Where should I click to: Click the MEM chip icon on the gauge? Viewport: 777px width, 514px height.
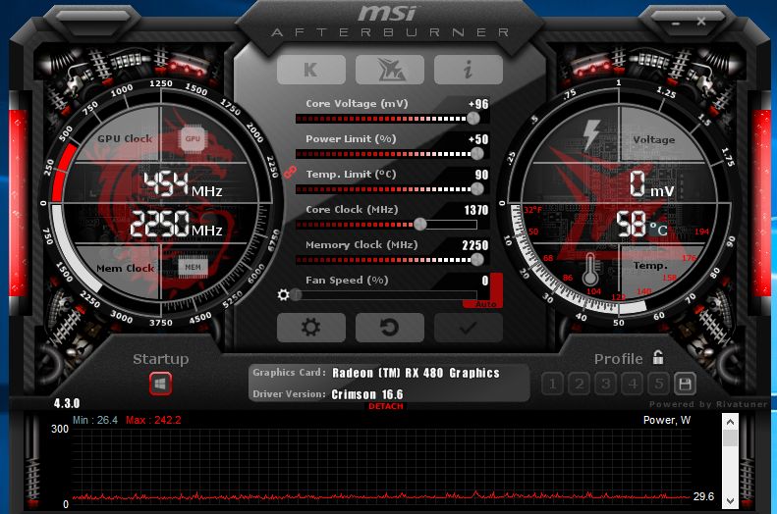click(193, 267)
